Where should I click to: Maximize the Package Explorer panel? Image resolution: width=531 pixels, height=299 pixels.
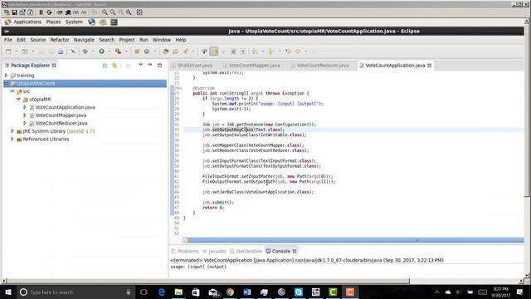click(x=159, y=65)
